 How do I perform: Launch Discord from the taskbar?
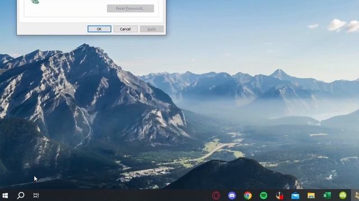tap(232, 195)
